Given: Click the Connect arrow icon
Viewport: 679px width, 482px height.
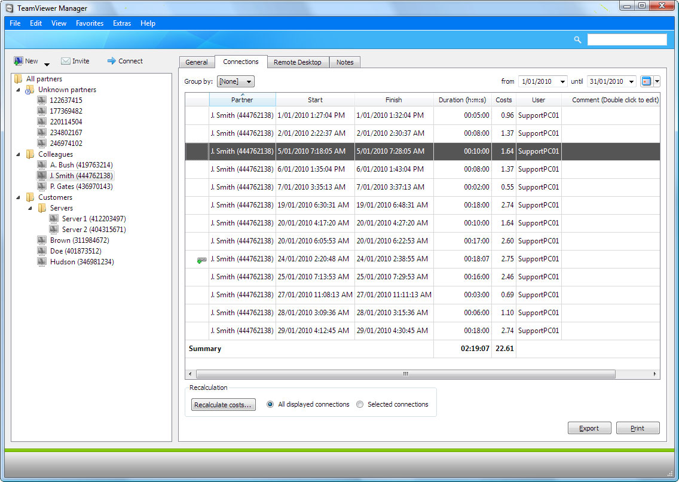Looking at the screenshot, I should pyautogui.click(x=112, y=61).
